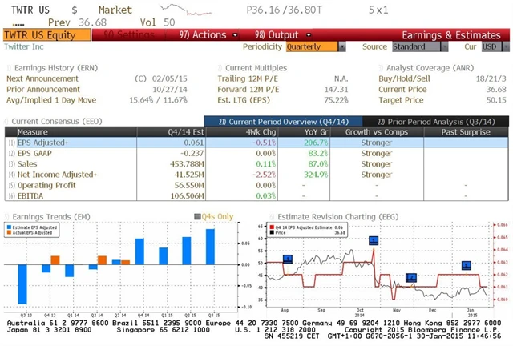The image size is (513, 346).
Task: Click the October earnings event marker on chart
Action: [373, 240]
